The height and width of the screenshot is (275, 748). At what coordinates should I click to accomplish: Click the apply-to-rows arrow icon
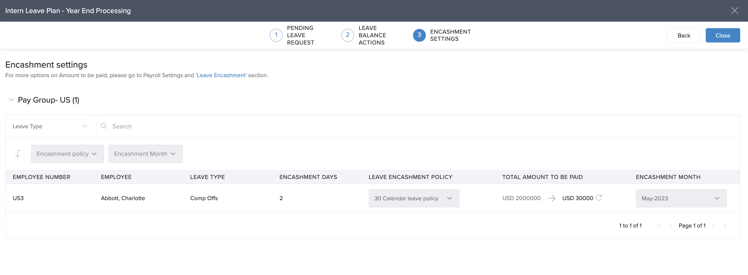(x=18, y=154)
